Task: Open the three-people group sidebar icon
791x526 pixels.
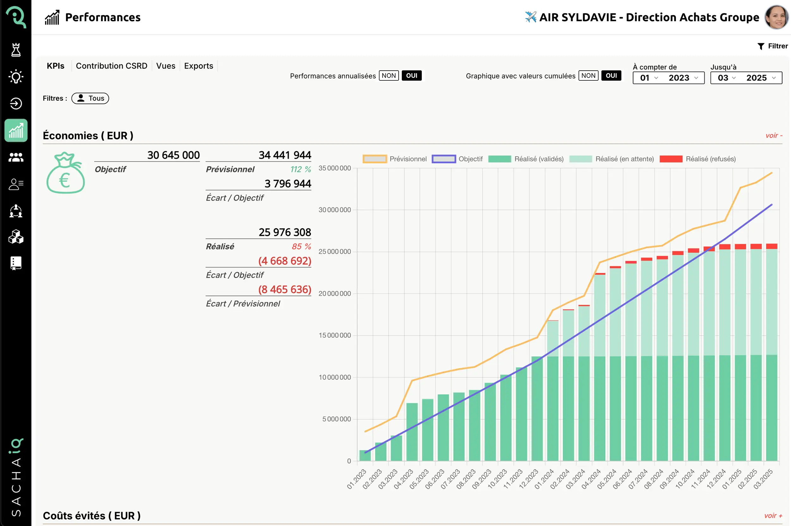Action: pos(16,157)
